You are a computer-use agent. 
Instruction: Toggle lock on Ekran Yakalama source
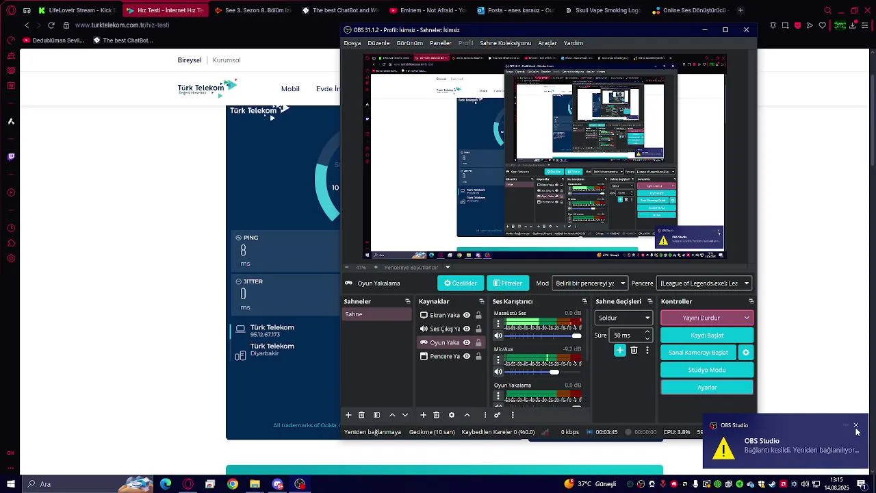click(478, 315)
